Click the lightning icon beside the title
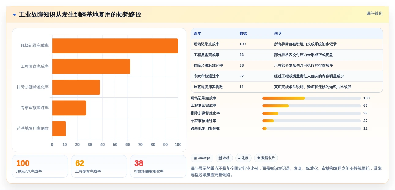Viewport: 395px width, 190px height. [x=14, y=15]
